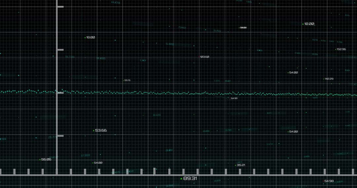Viewport: 357px width, 188px height.
Task: Click the faint teal 57.9903 value
Action: click(86, 156)
